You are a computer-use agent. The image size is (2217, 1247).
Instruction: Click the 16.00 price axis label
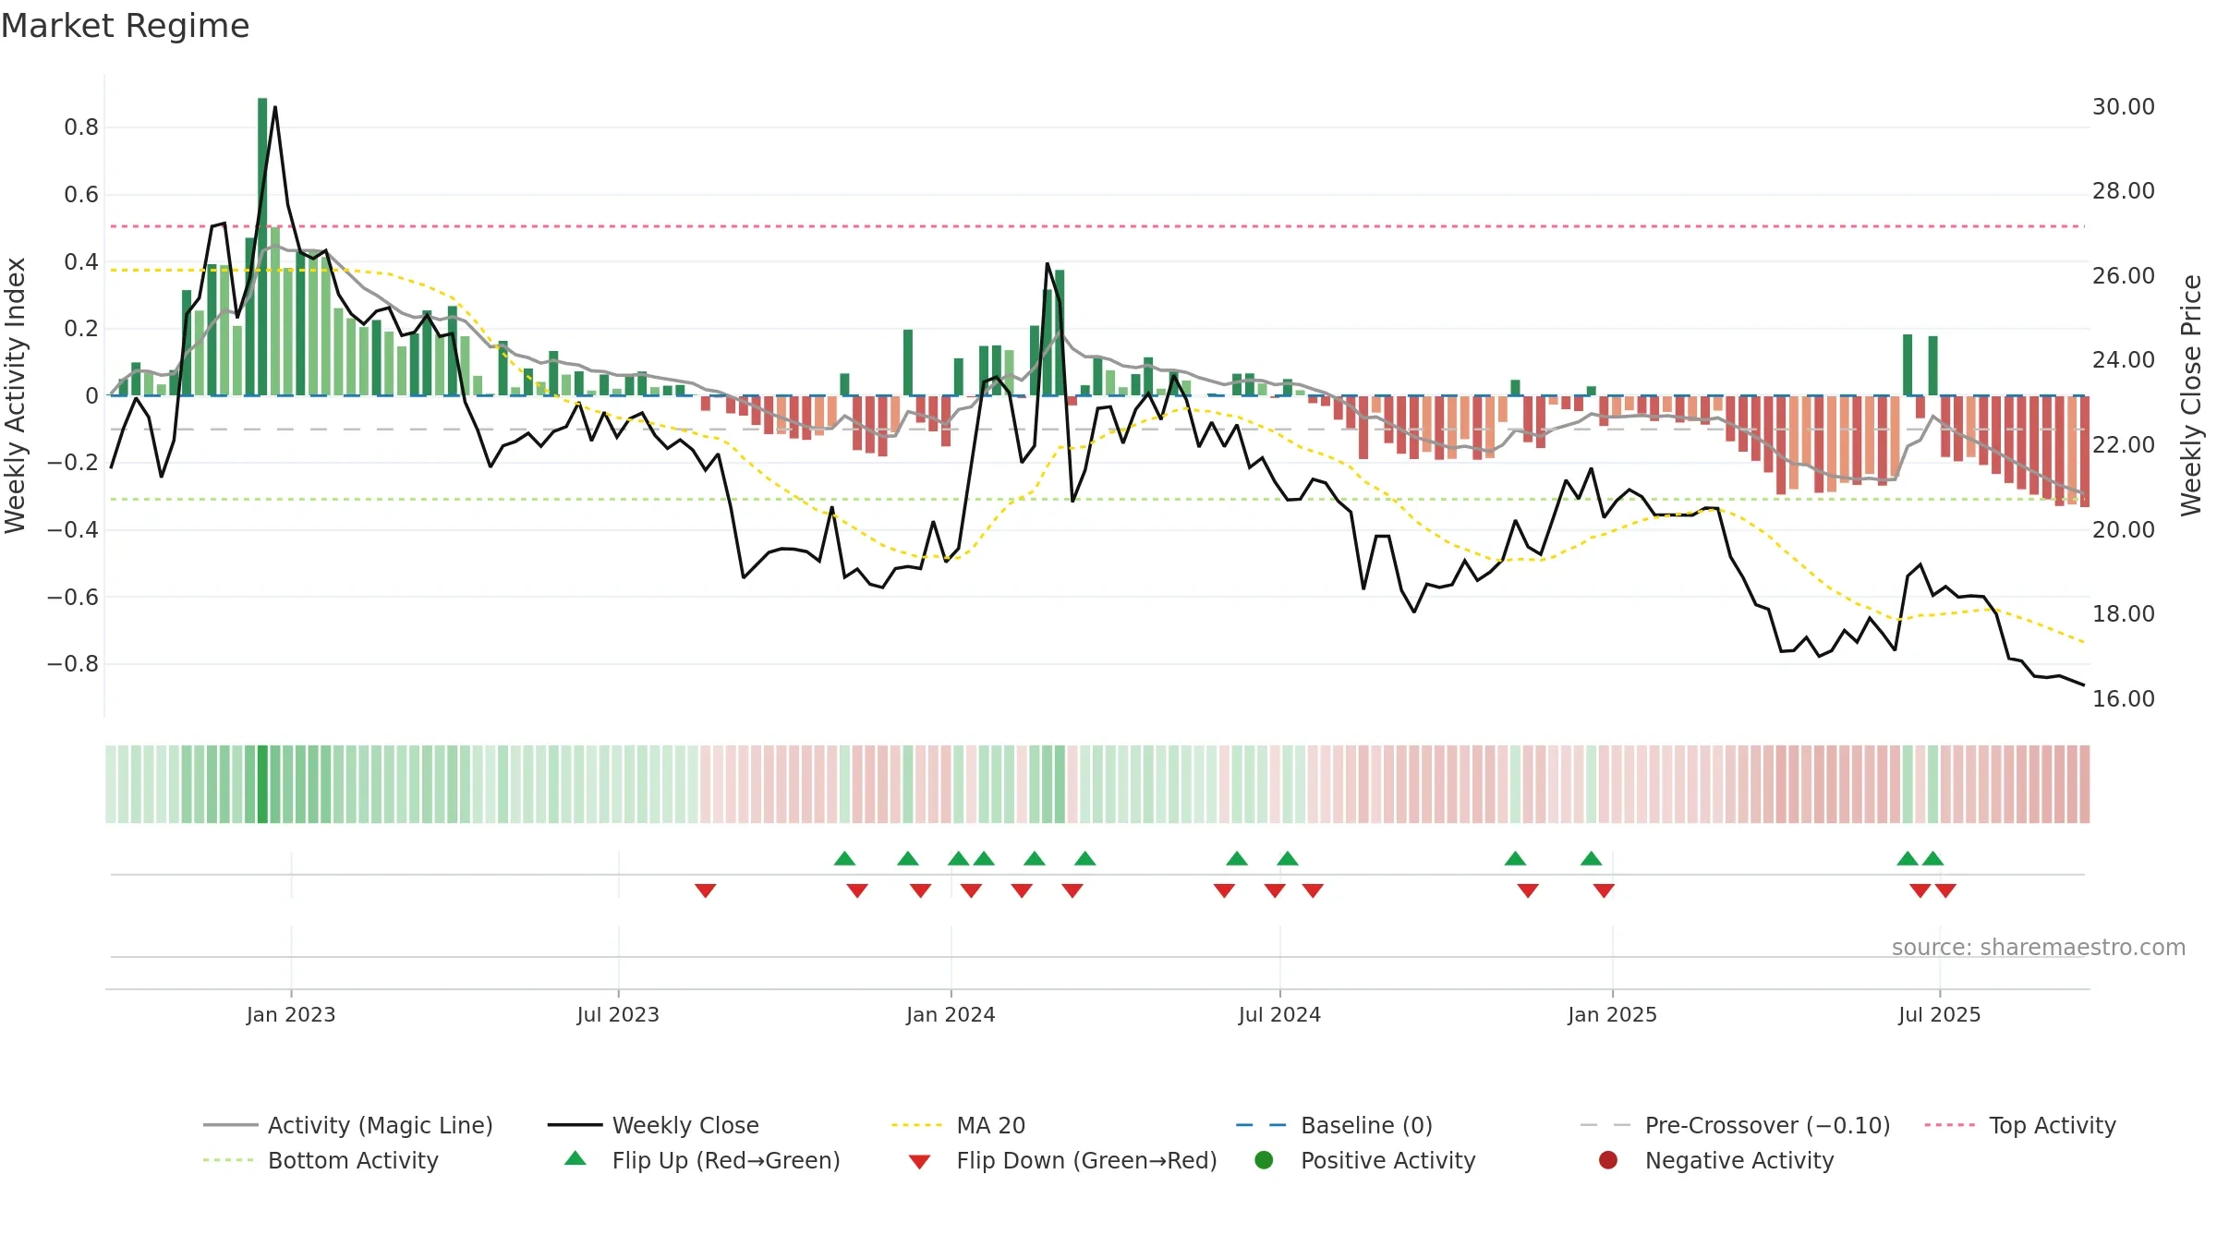(2124, 699)
